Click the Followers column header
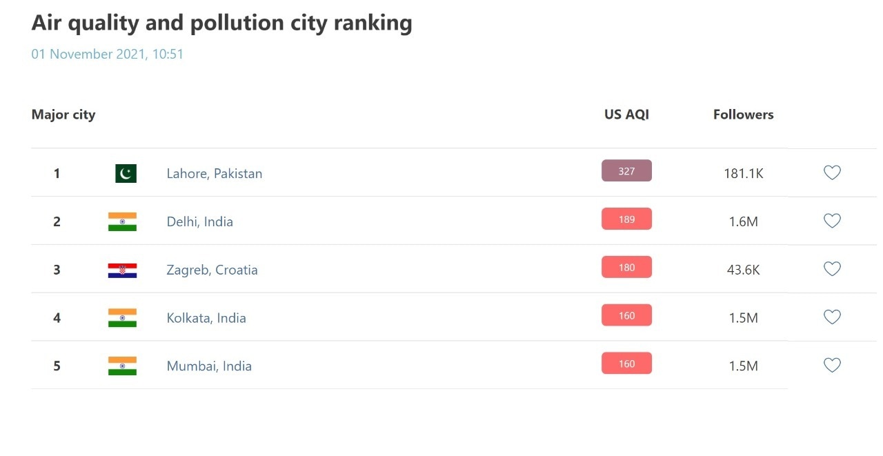 click(x=744, y=115)
